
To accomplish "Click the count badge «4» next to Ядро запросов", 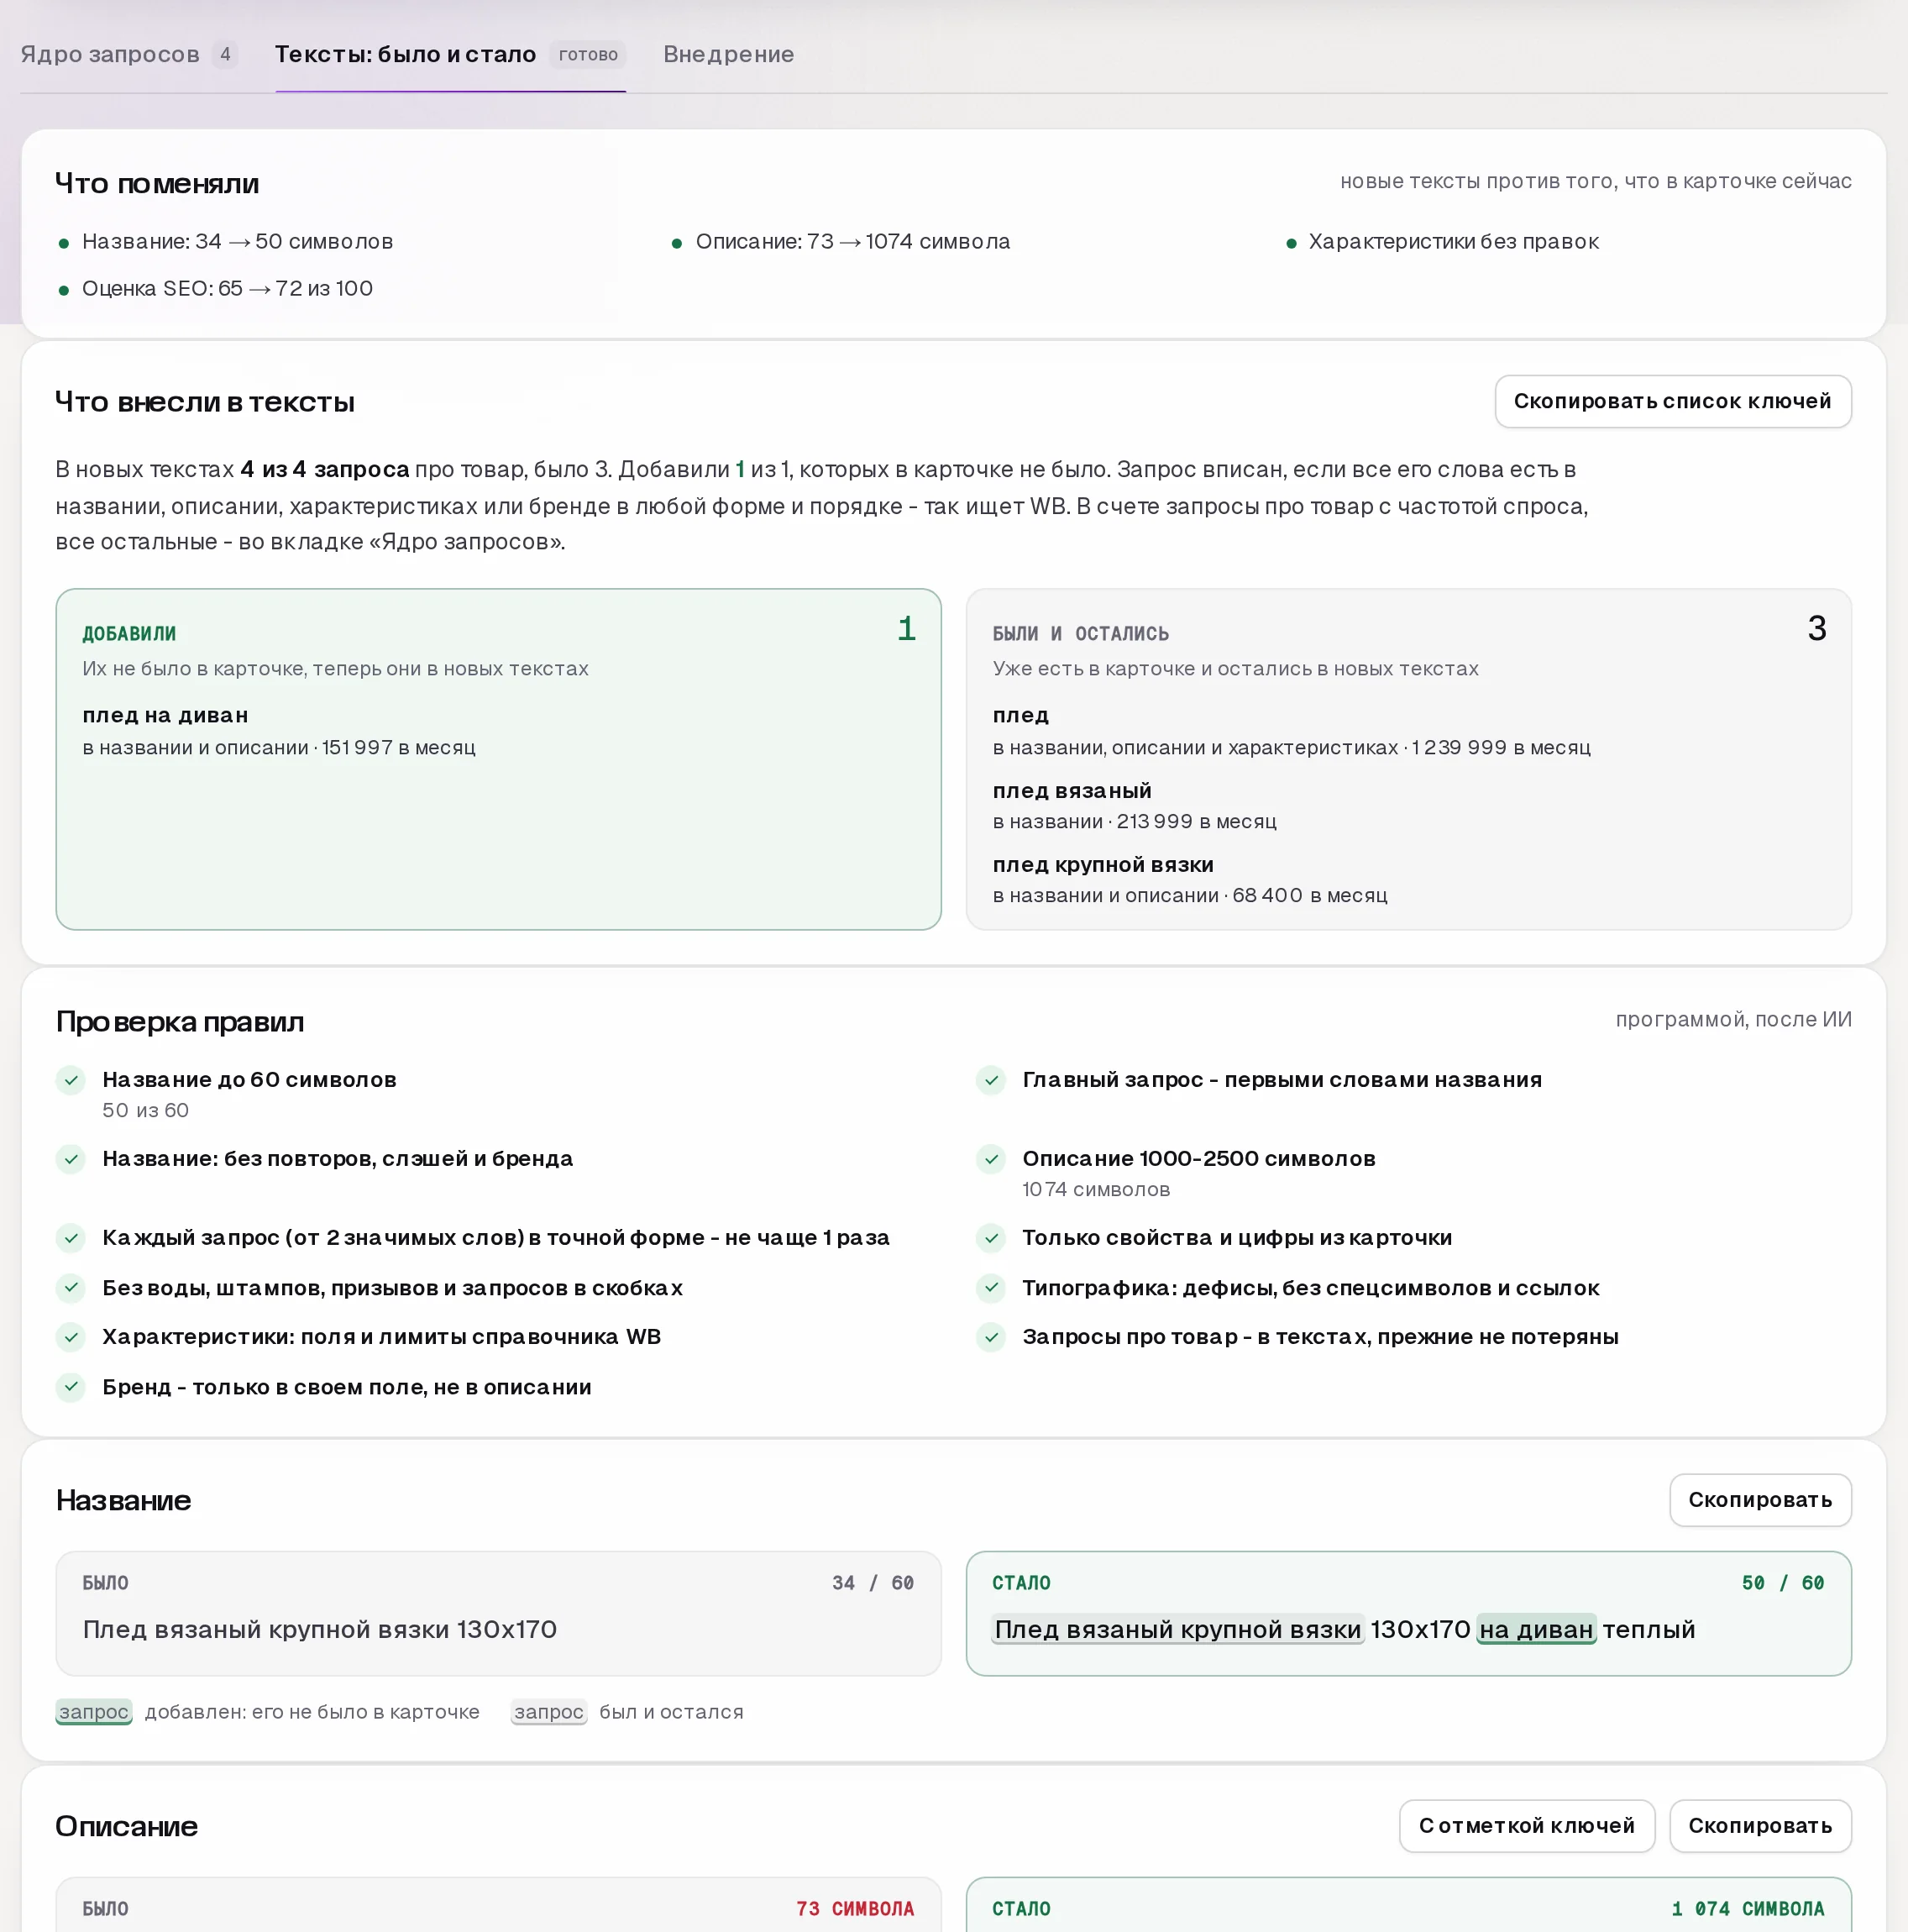I will 225,54.
